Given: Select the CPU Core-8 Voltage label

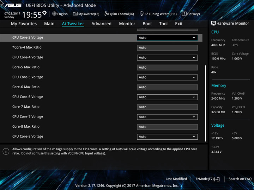Looking at the screenshot, I should (28, 137).
